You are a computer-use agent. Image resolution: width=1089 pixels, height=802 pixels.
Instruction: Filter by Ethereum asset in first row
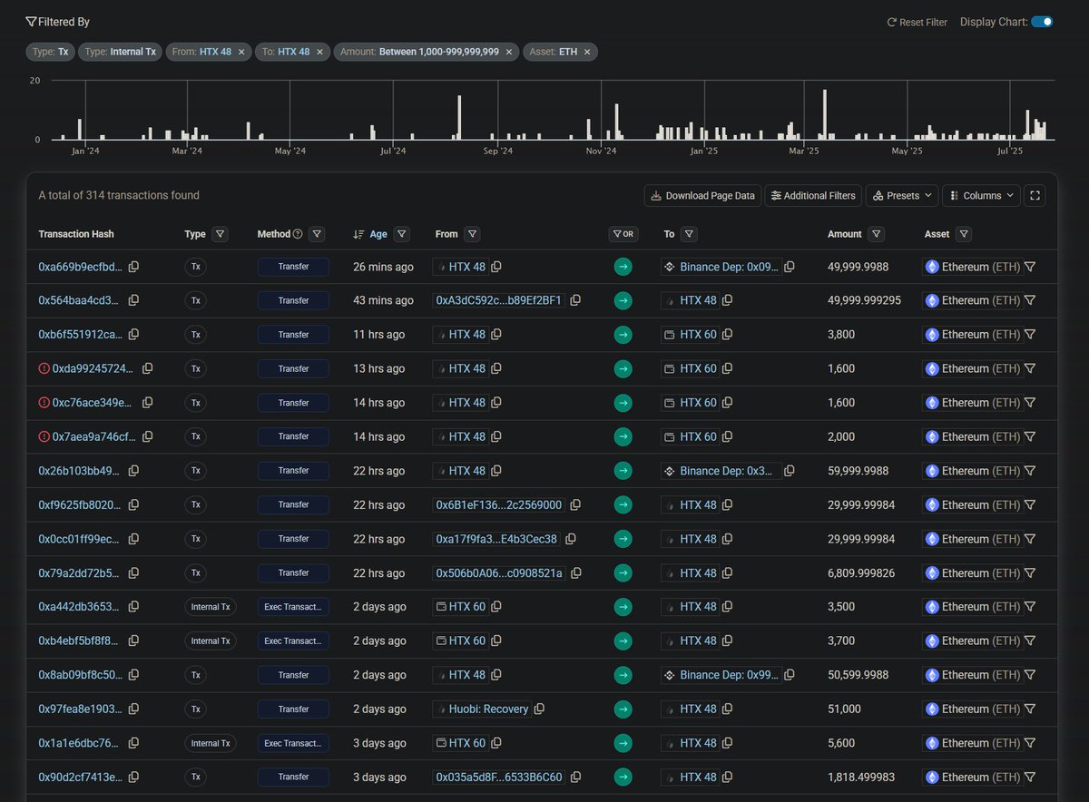[1030, 267]
